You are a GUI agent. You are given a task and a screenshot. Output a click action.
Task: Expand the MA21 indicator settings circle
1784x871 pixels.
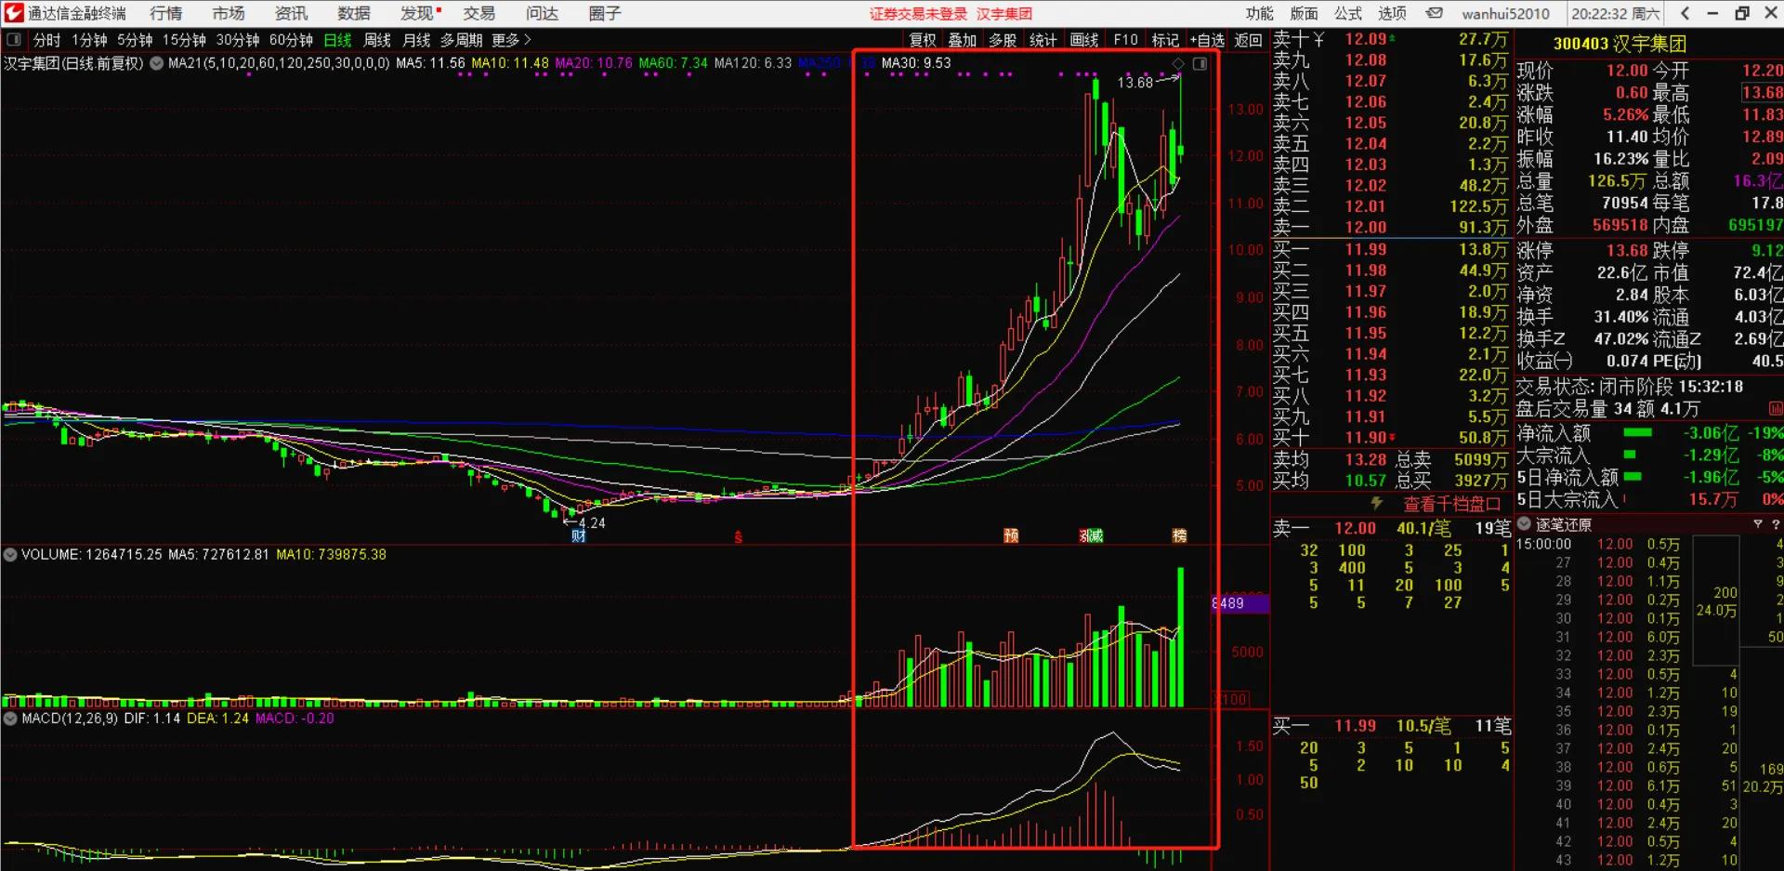point(156,63)
